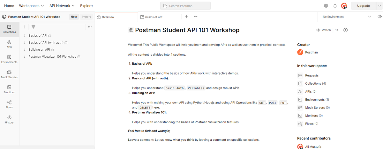Click the Feel free to fork and wrangle text

pyautogui.click(x=149, y=131)
